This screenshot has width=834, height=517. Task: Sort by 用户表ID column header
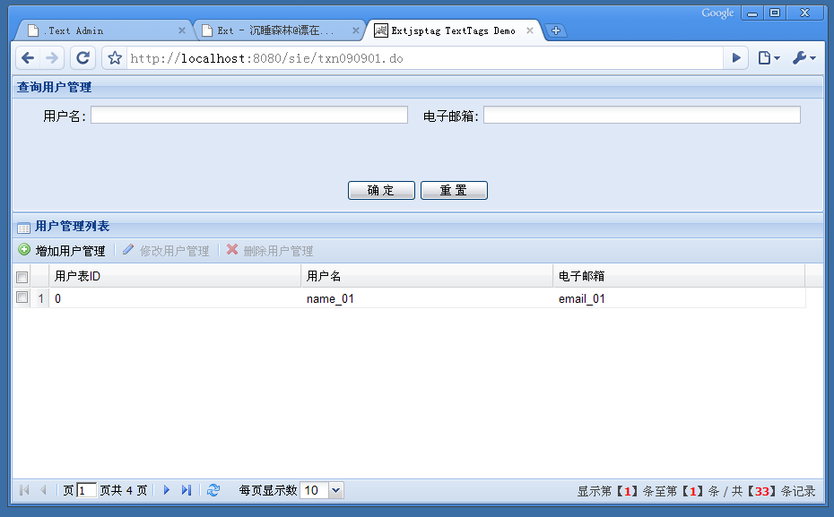(x=175, y=276)
